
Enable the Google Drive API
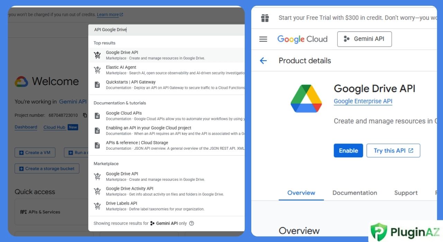tap(348, 150)
